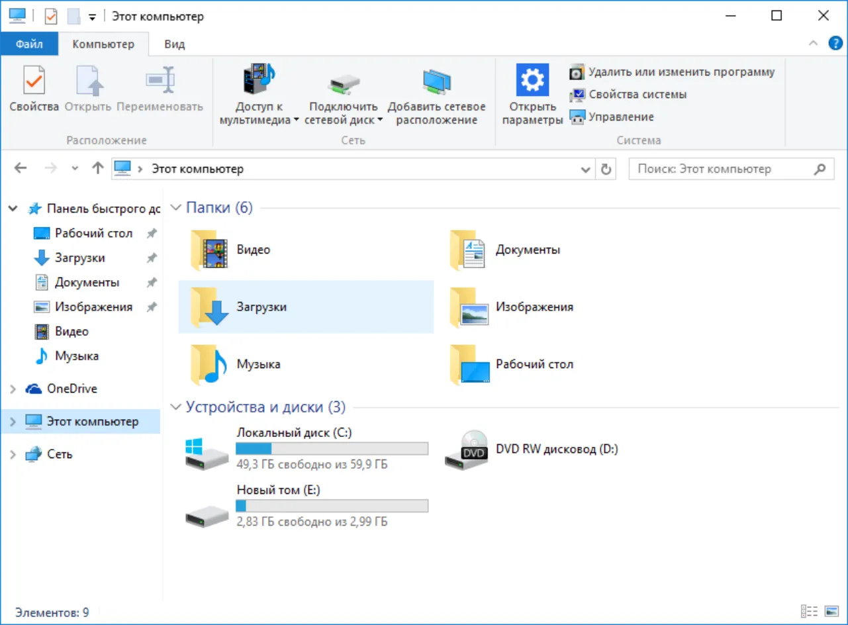The image size is (848, 625).
Task: Click the Свойства ribbon icon
Action: click(x=34, y=81)
